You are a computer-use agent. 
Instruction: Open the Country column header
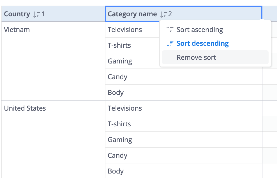click(x=53, y=14)
